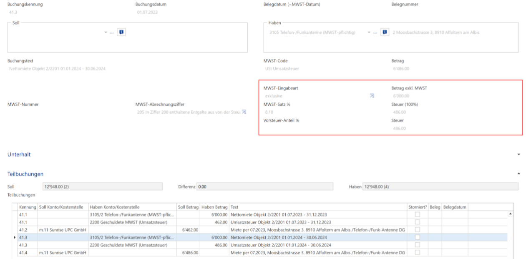
Task: Check Storniert box in the 41.4 row
Action: [x=417, y=252]
